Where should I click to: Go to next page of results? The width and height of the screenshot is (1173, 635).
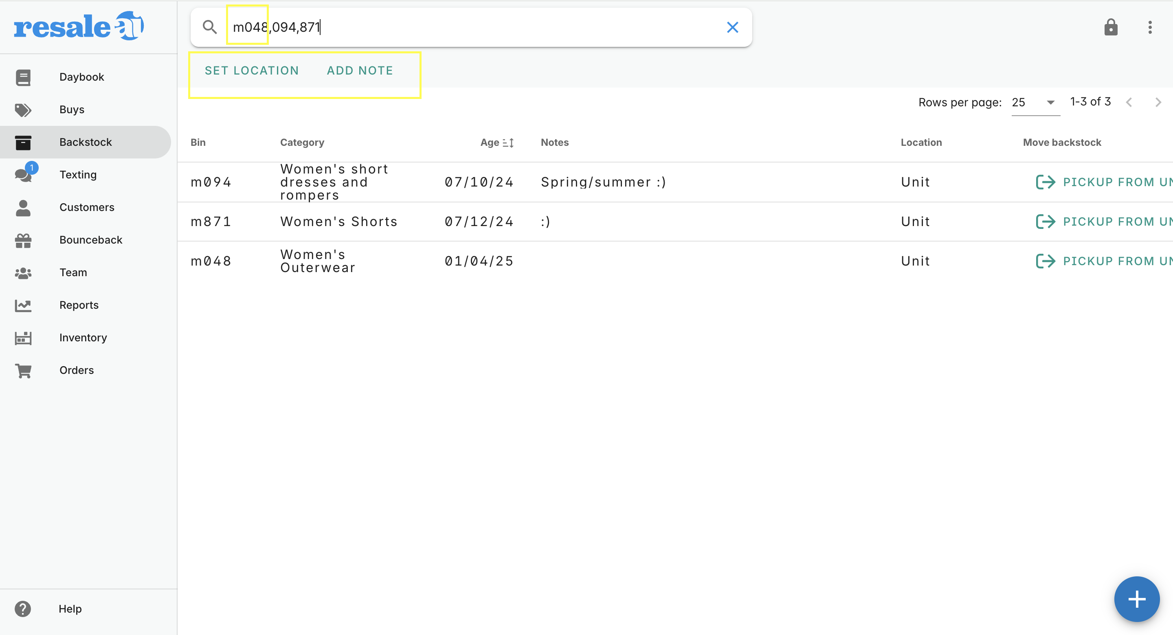[x=1158, y=103]
